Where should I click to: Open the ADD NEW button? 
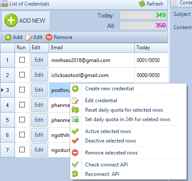26,21
